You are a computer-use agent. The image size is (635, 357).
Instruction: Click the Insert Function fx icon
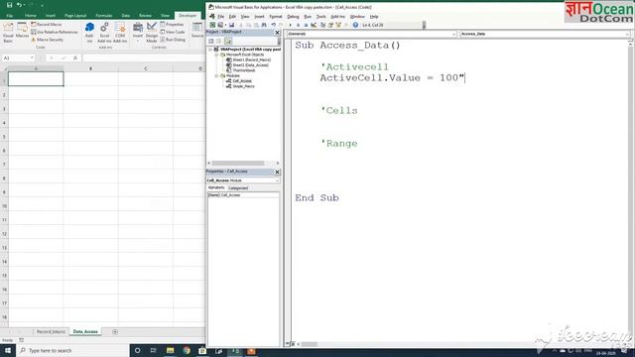tap(75, 58)
